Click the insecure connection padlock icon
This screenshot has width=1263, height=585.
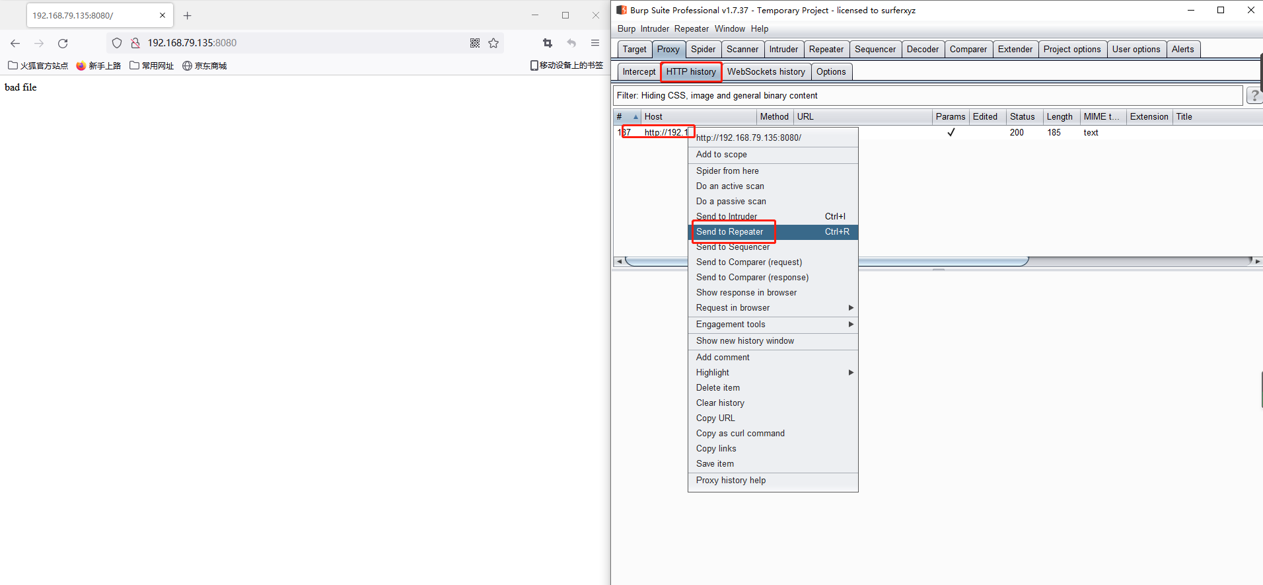click(135, 43)
